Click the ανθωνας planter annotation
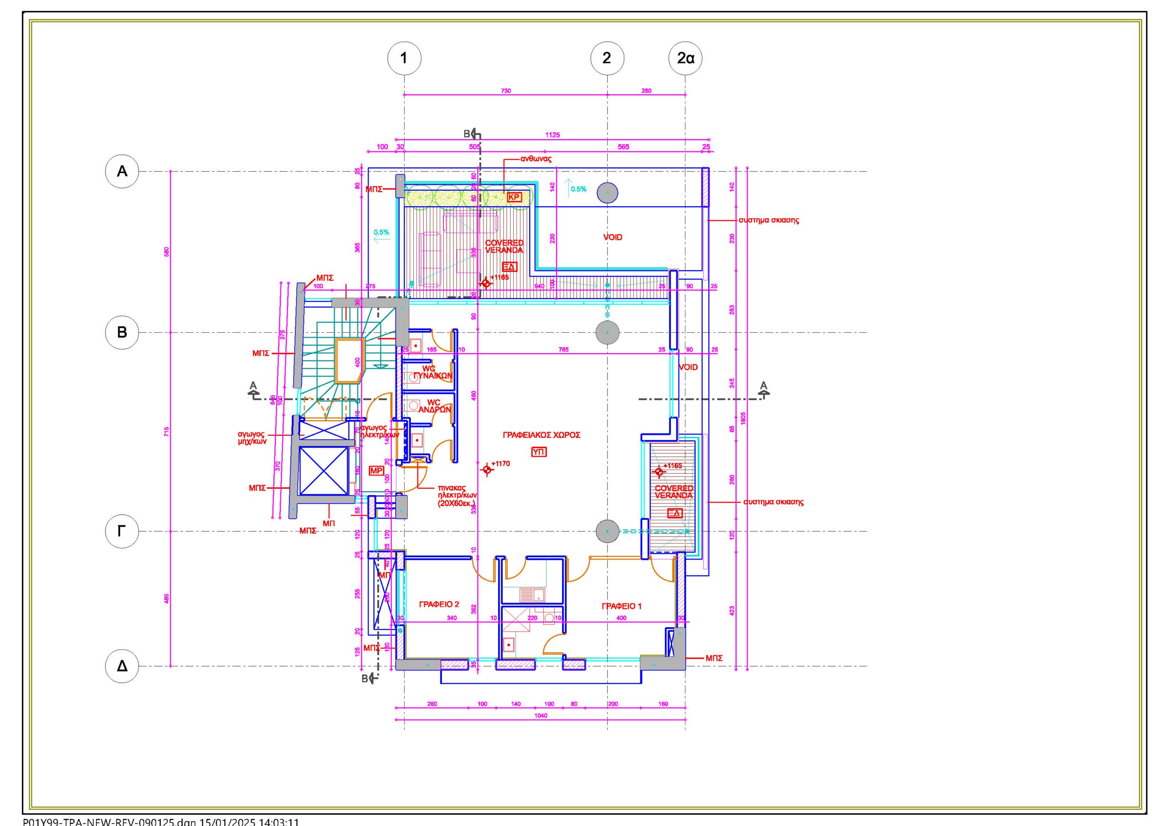Viewport: 1169px width, 826px height. click(536, 159)
